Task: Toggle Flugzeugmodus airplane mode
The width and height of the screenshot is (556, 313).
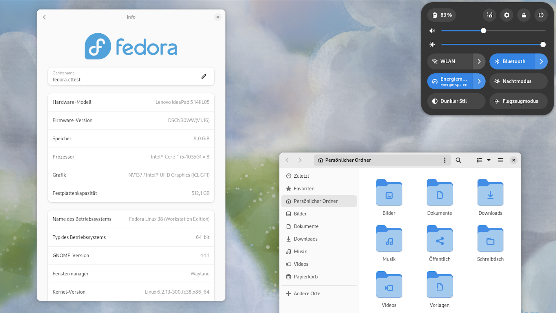Action: (518, 101)
